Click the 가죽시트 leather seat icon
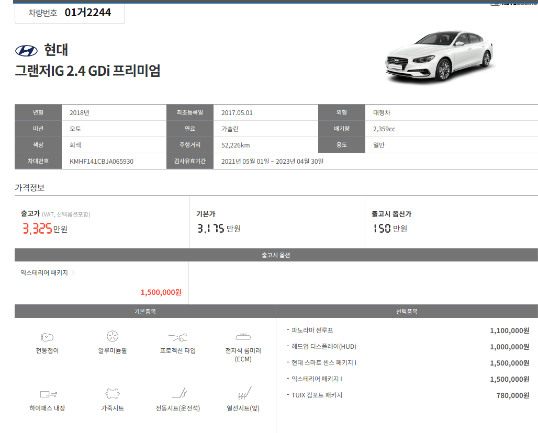538x433 pixels. pos(113,394)
